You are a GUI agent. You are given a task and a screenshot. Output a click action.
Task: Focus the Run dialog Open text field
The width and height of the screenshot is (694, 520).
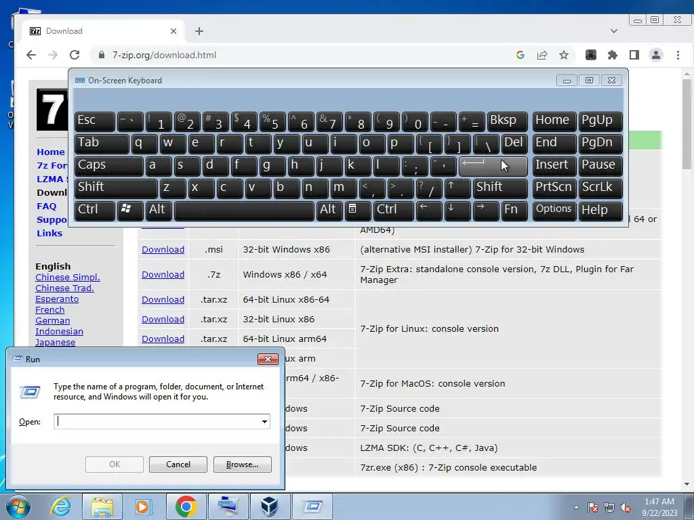(x=157, y=421)
